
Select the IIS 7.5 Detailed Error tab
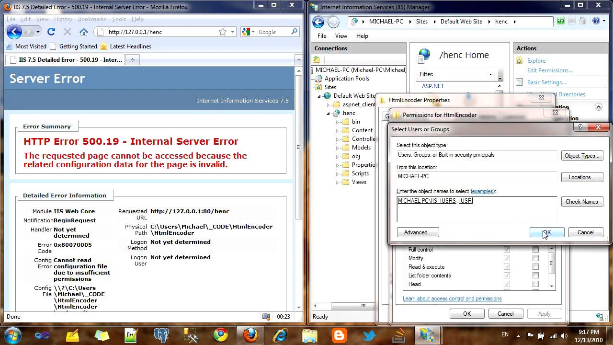[x=65, y=60]
